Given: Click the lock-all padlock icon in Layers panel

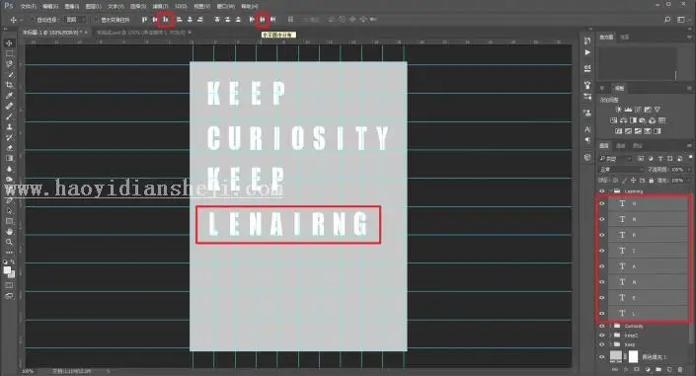Looking at the screenshot, I should [651, 181].
